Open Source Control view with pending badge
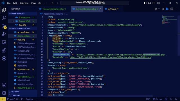Image resolution: width=180 pixels, height=101 pixels. coord(4,26)
